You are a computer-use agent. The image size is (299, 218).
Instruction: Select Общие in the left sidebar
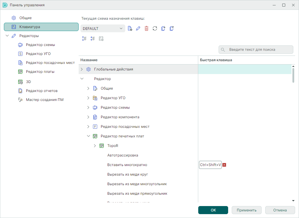coord(25,18)
